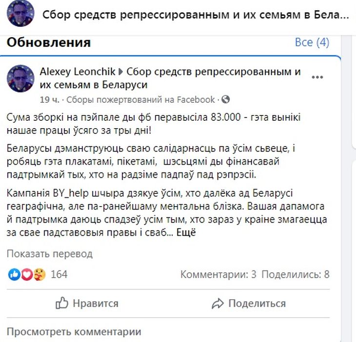This screenshot has height=342, width=356.
Task: Click the blue thumbs-up reaction icon
Action: click(x=14, y=274)
